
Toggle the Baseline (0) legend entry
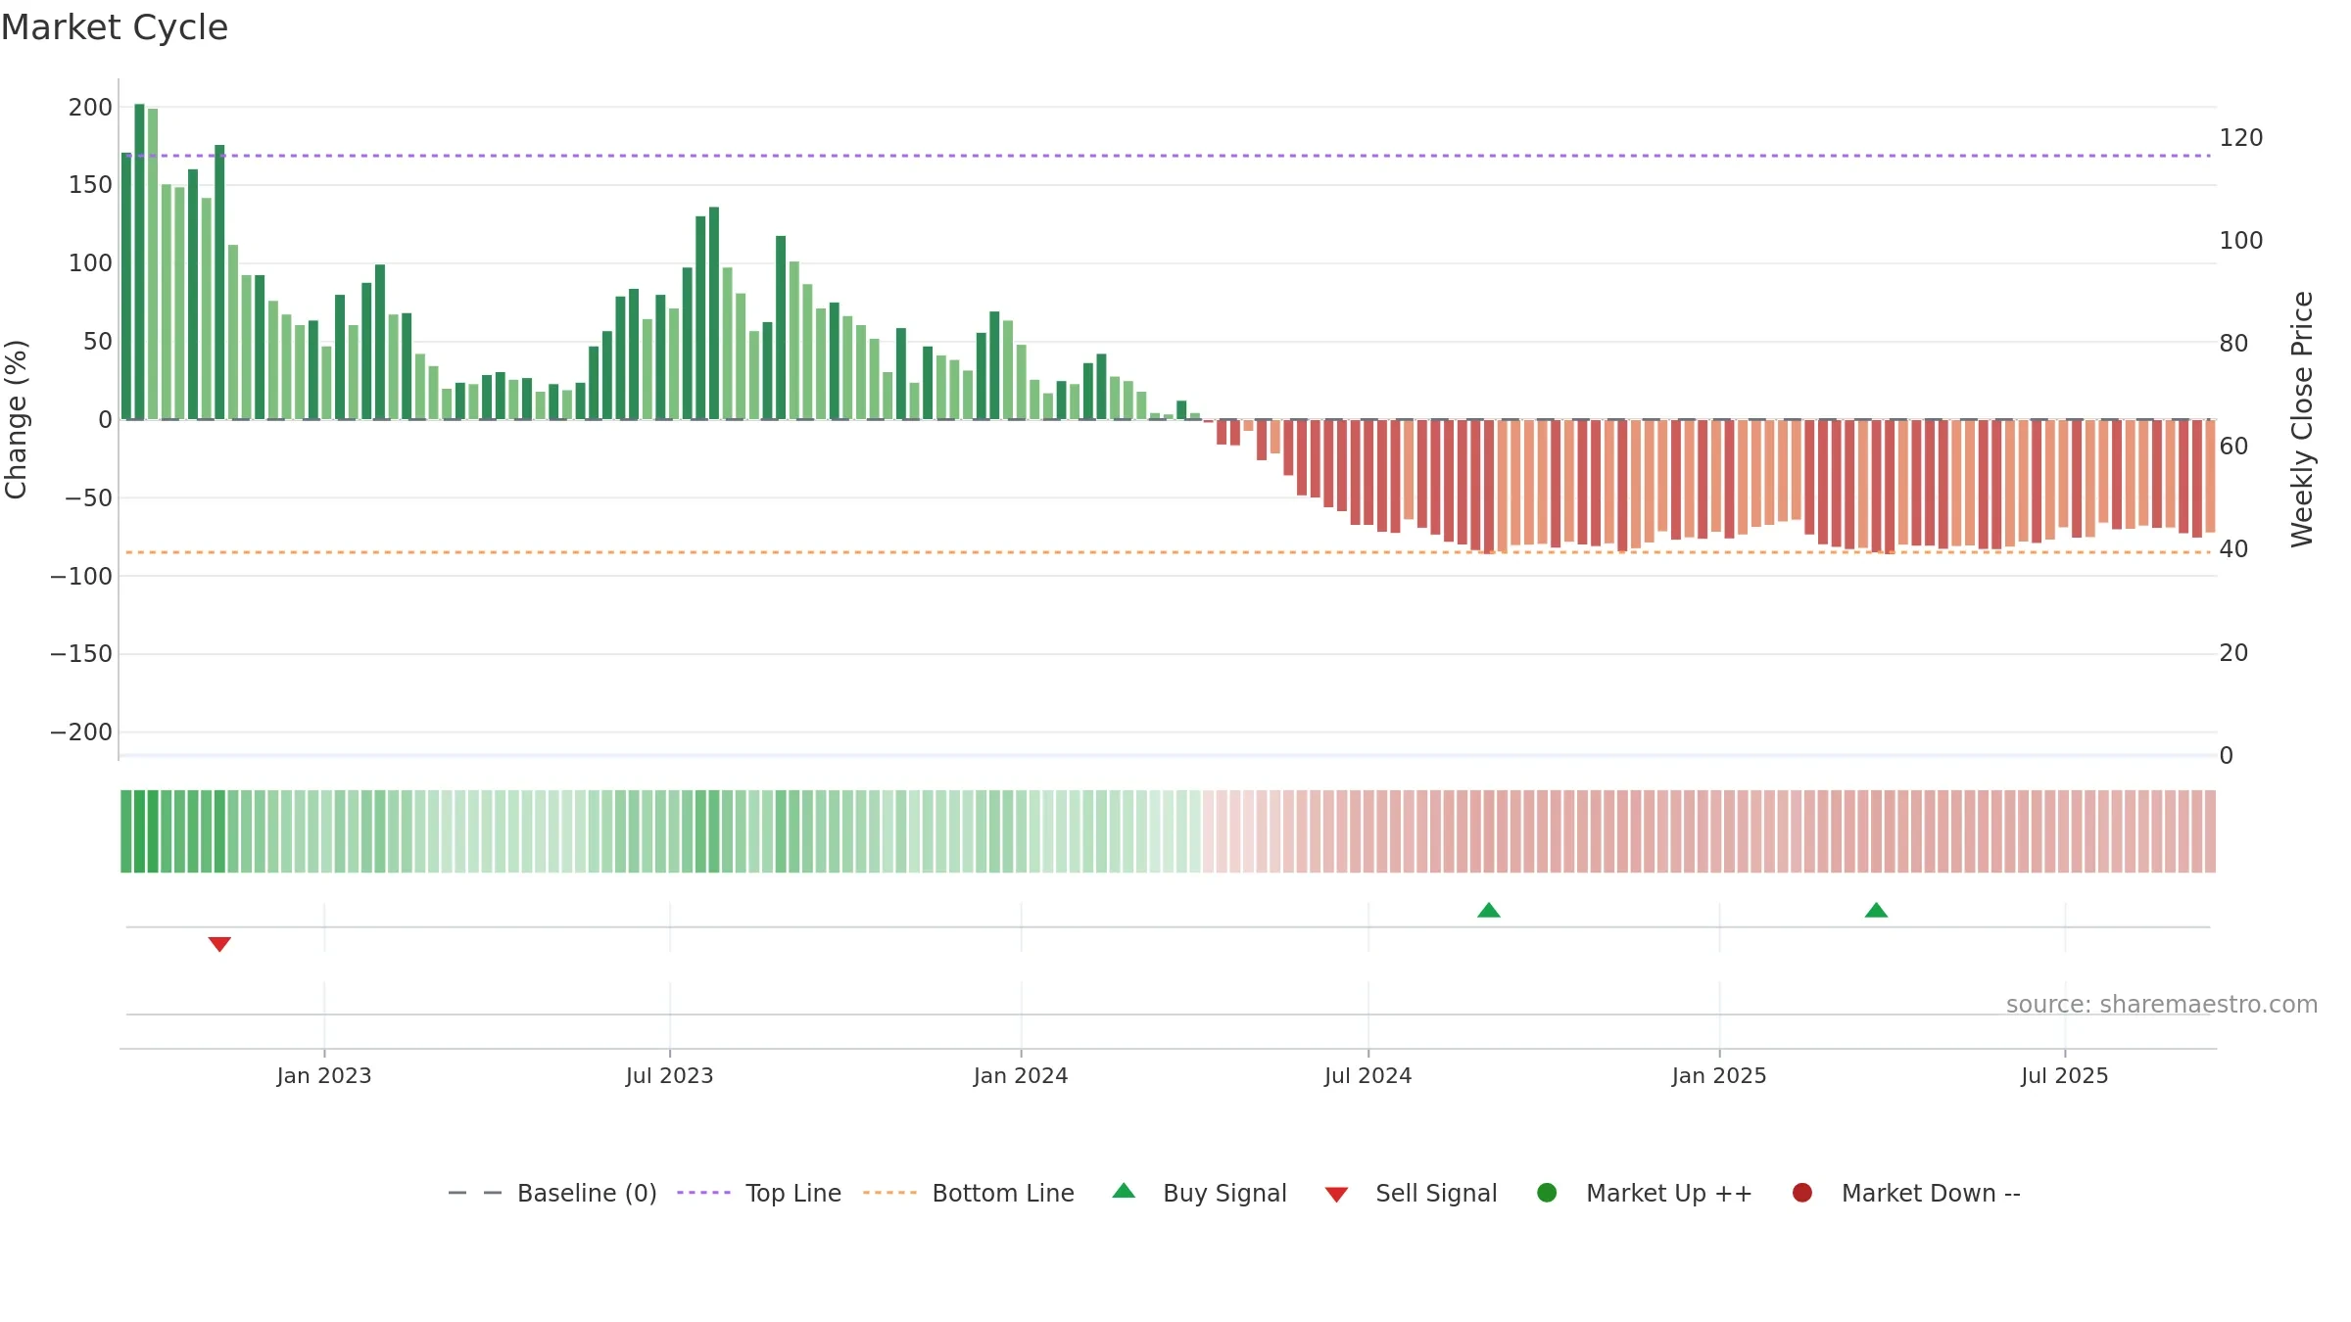[x=552, y=1193]
